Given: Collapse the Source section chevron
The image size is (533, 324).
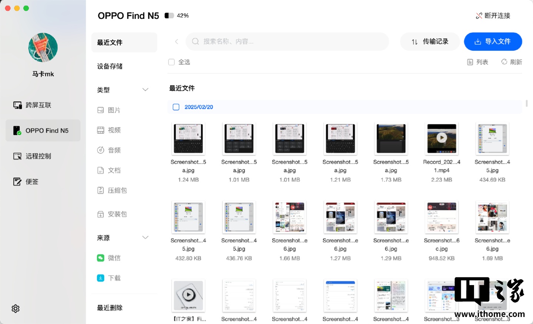Looking at the screenshot, I should (145, 237).
